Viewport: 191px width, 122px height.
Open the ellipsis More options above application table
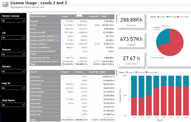(x=79, y=14)
